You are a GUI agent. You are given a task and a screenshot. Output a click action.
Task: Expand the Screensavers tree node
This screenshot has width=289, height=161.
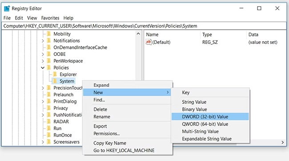pos(43,142)
